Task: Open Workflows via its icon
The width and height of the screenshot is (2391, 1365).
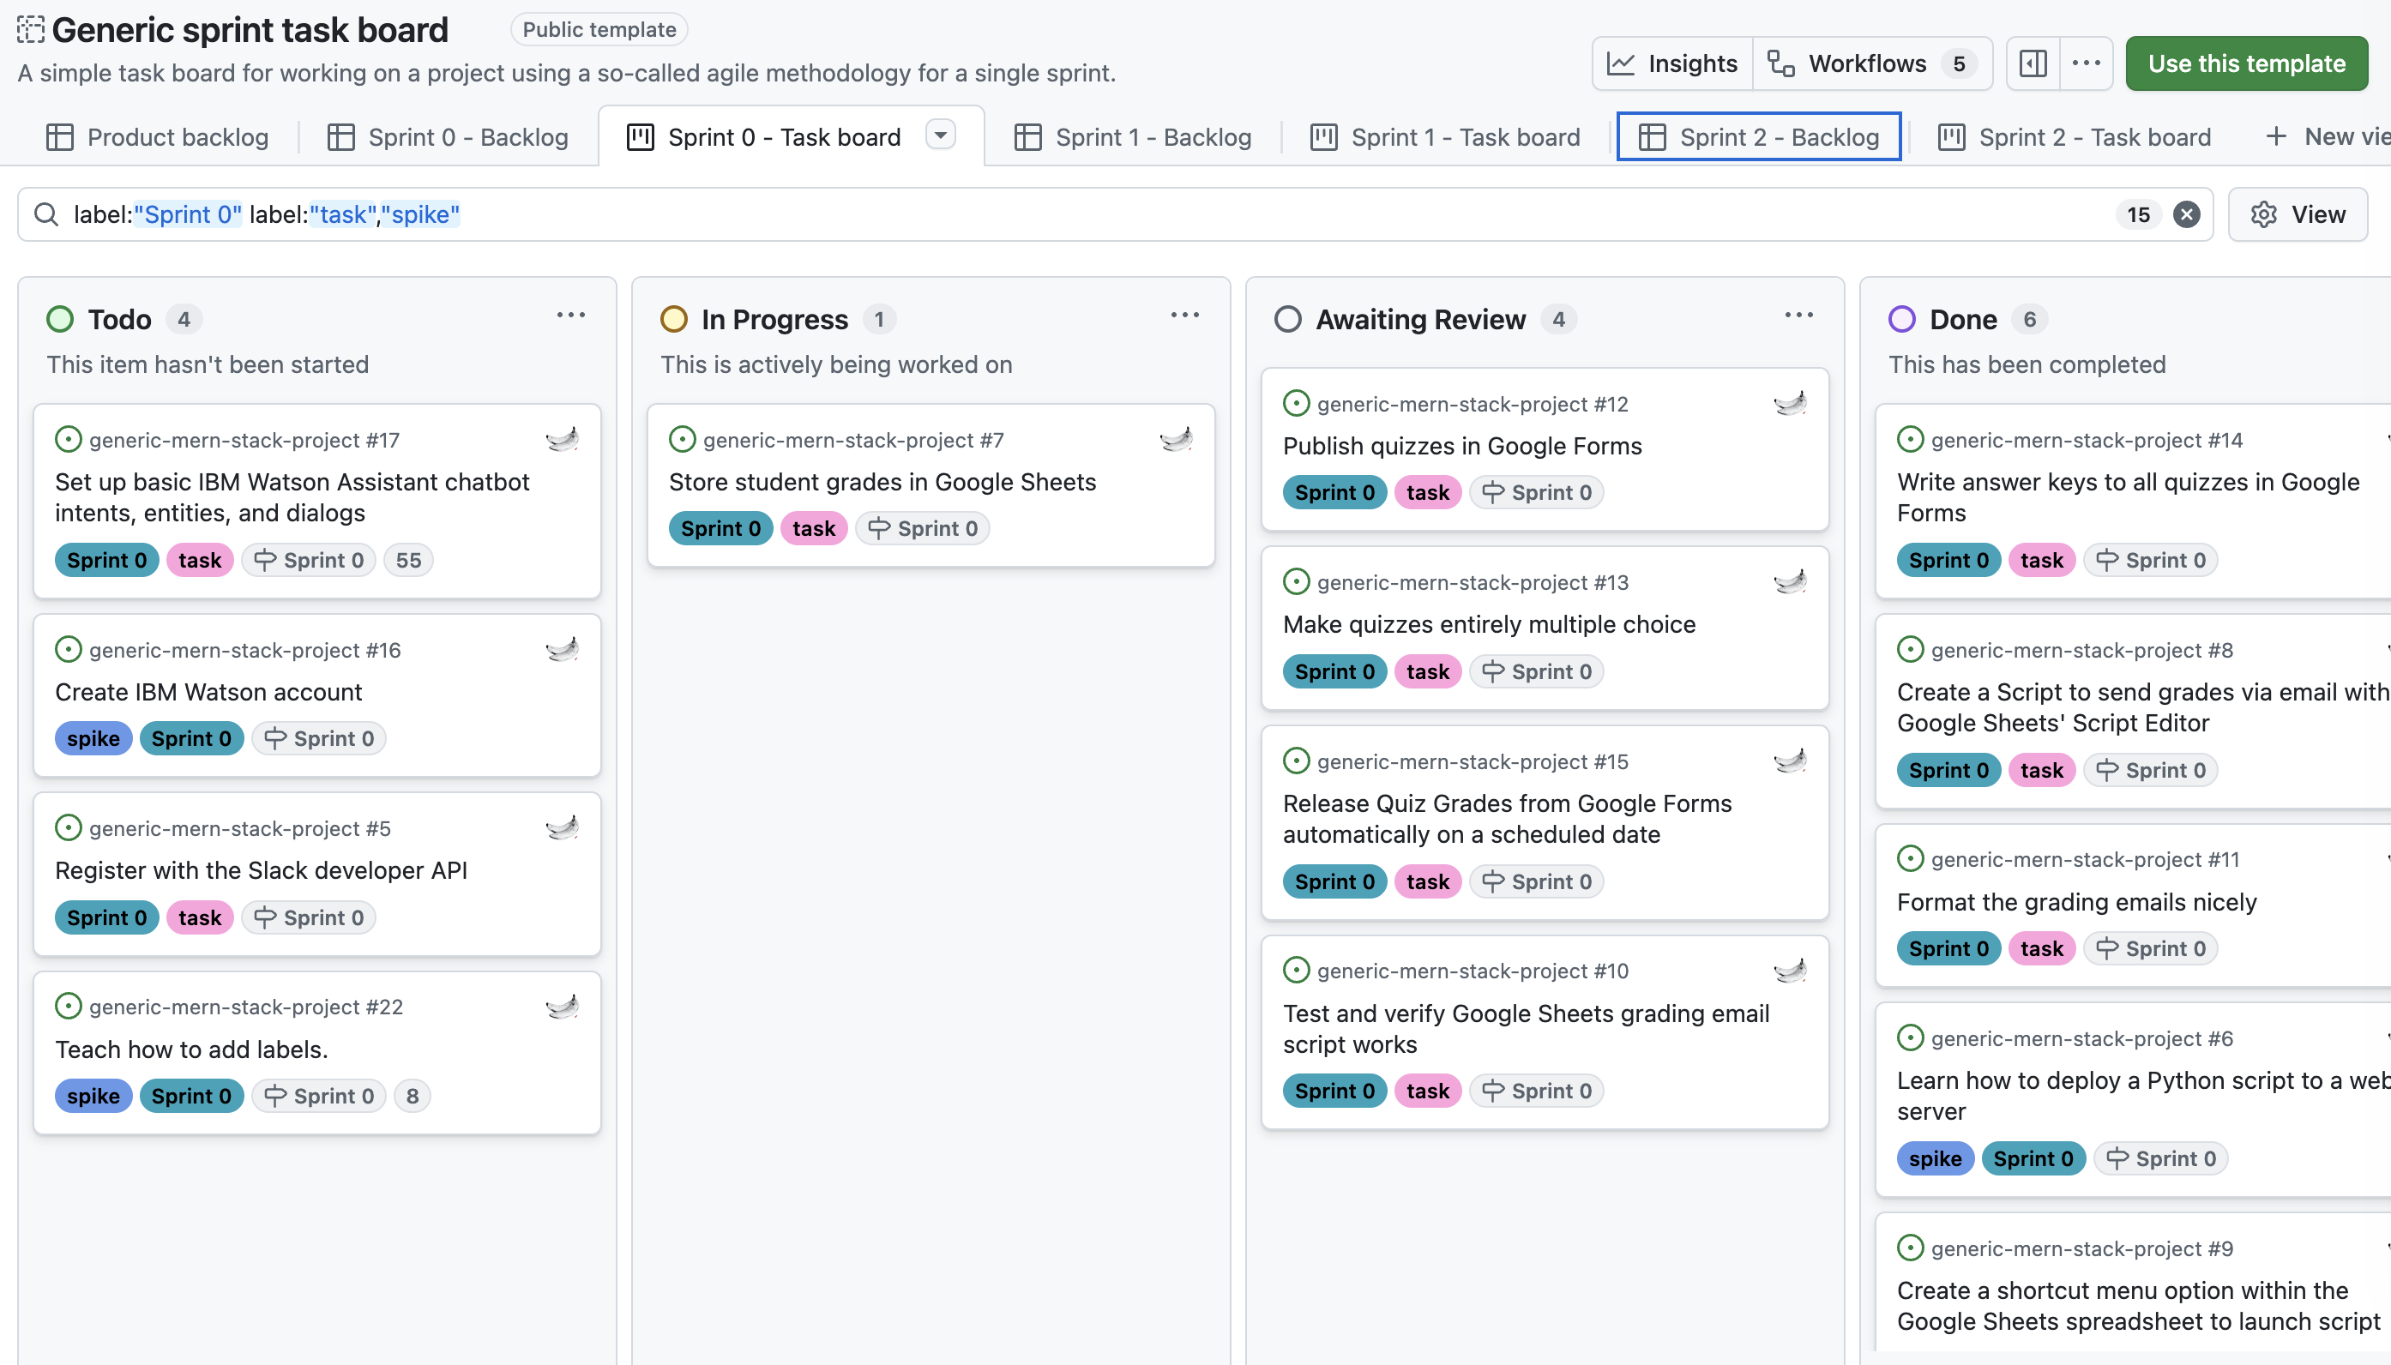Action: [1780, 63]
